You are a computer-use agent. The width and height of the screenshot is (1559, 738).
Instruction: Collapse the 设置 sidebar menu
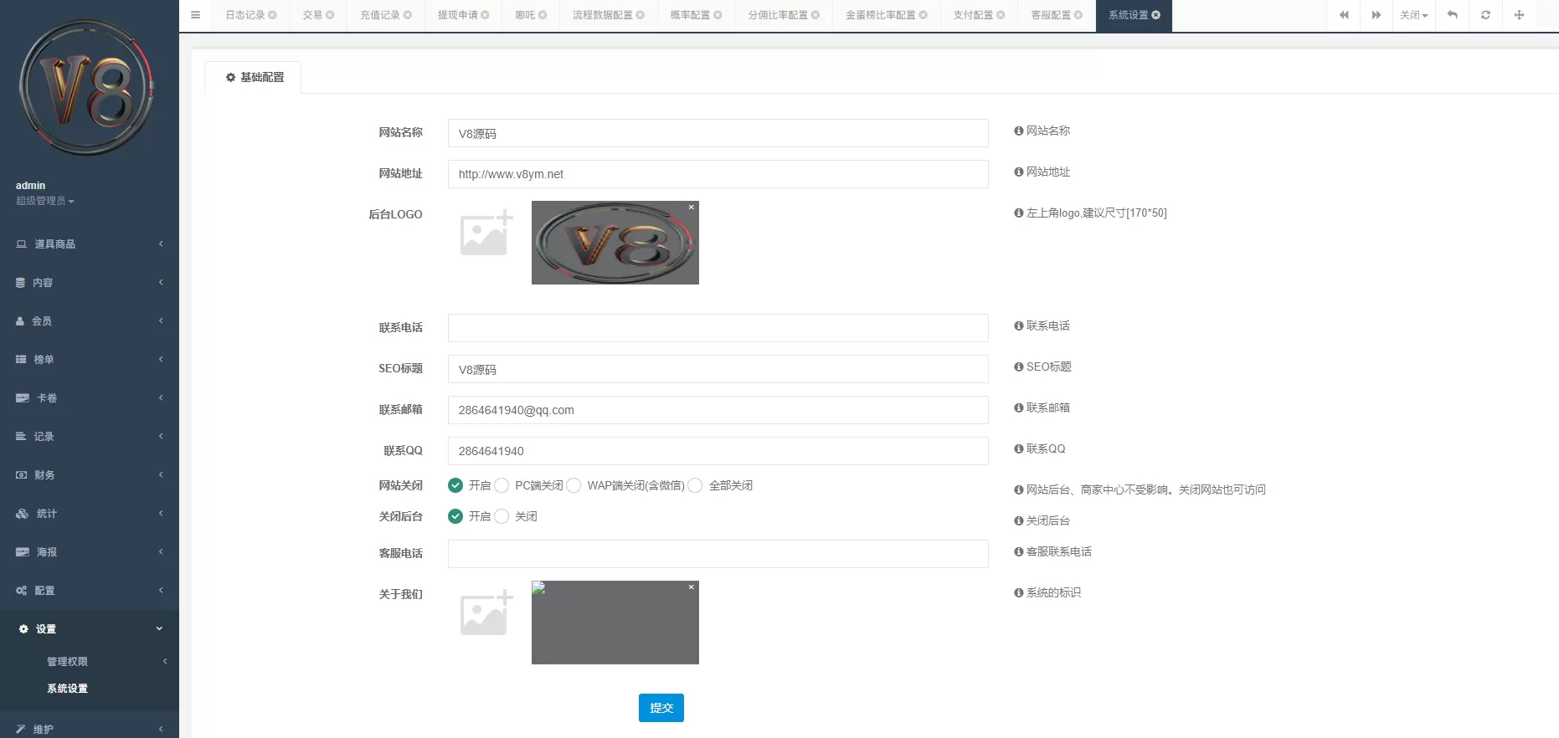pyautogui.click(x=90, y=628)
